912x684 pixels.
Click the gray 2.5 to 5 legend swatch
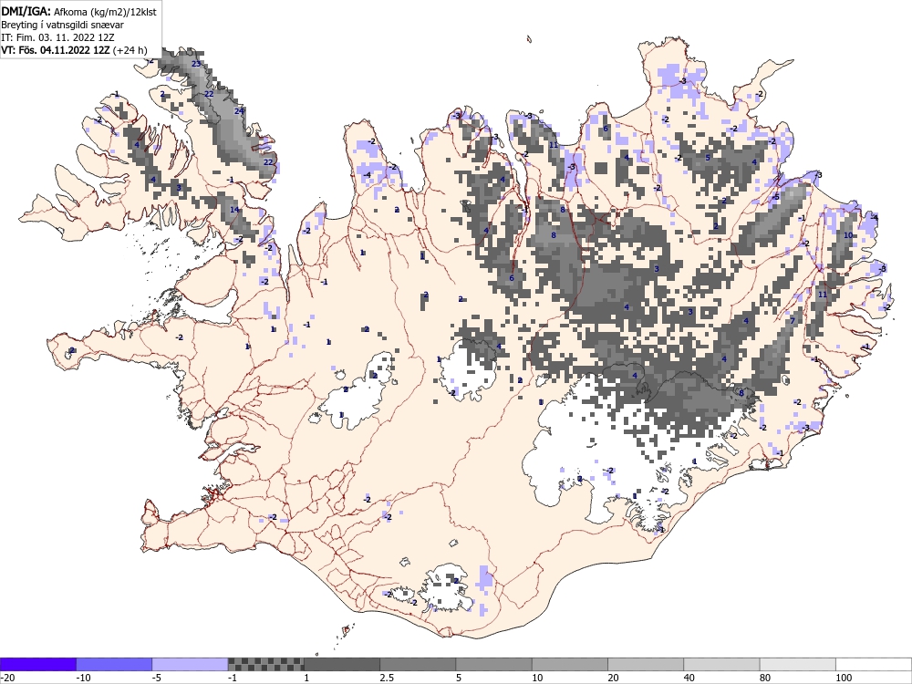[418, 664]
